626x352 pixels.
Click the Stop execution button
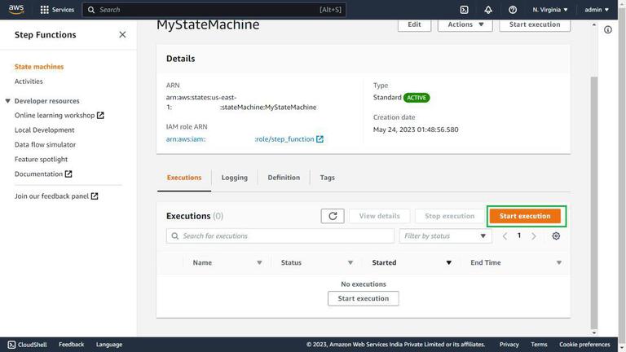click(450, 216)
